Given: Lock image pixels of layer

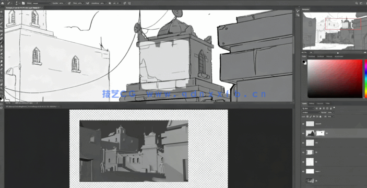Looking at the screenshot, I should point(311,116).
